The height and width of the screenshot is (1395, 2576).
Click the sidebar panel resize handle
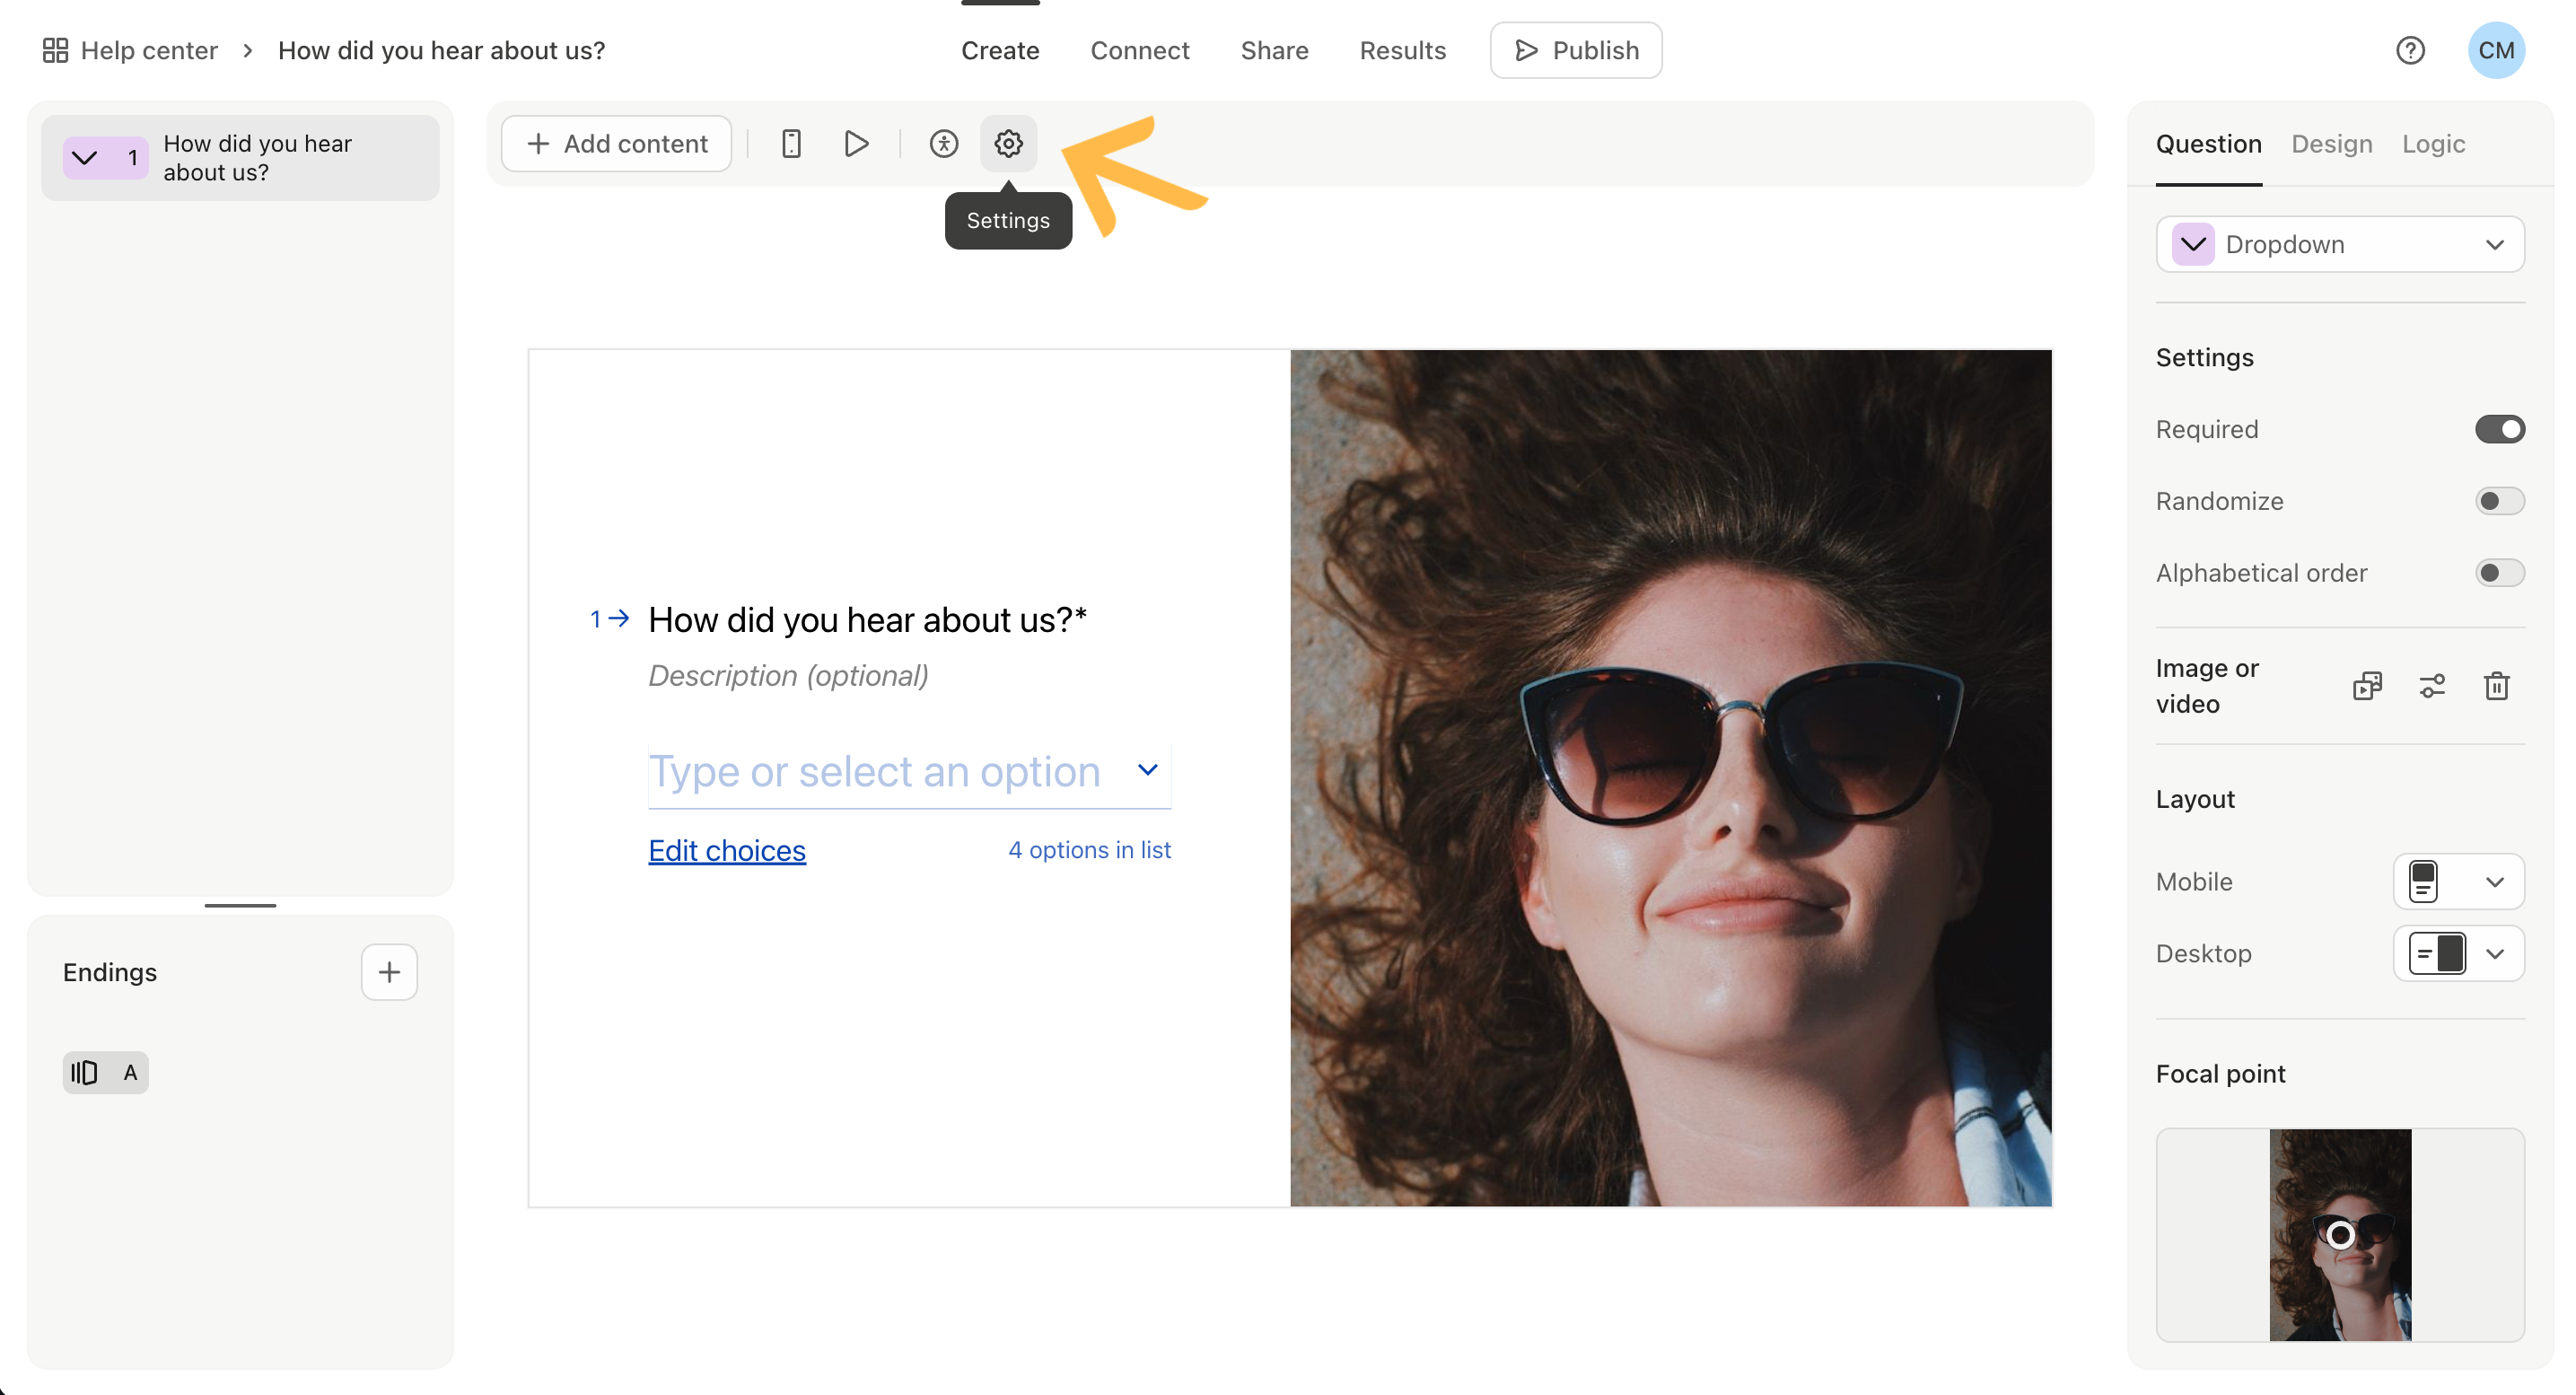pos(240,905)
